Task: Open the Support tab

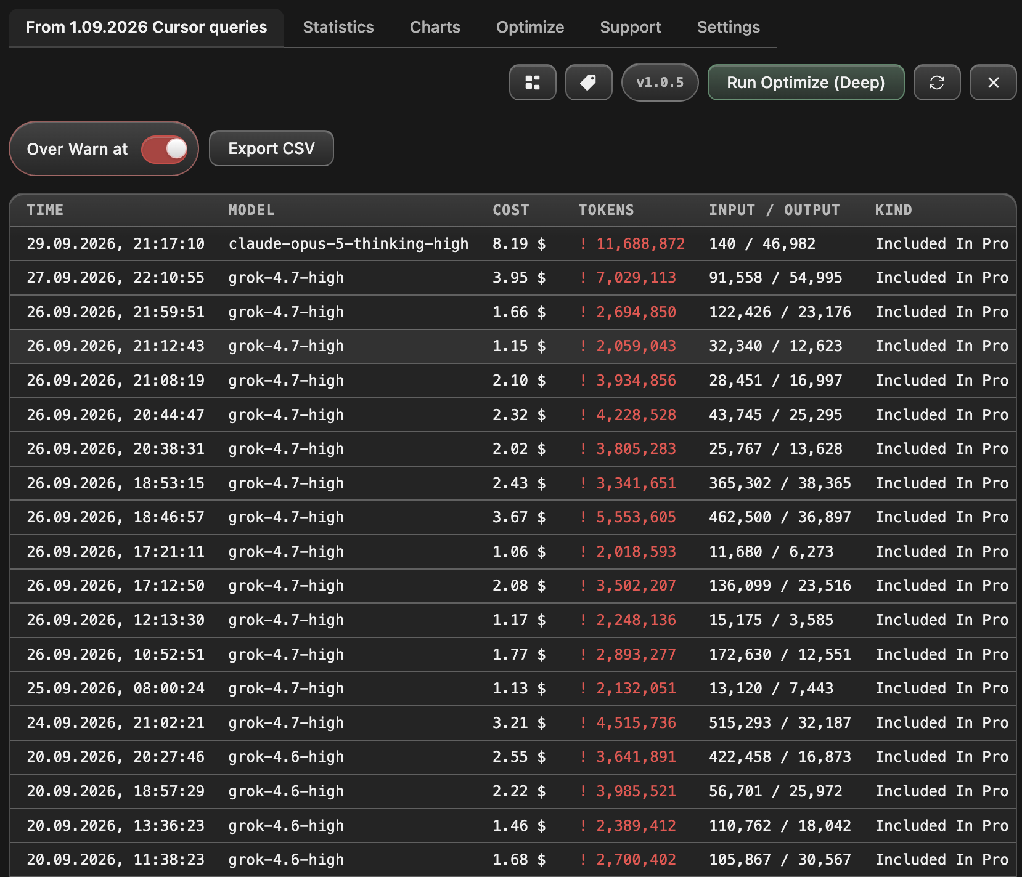Action: [631, 27]
